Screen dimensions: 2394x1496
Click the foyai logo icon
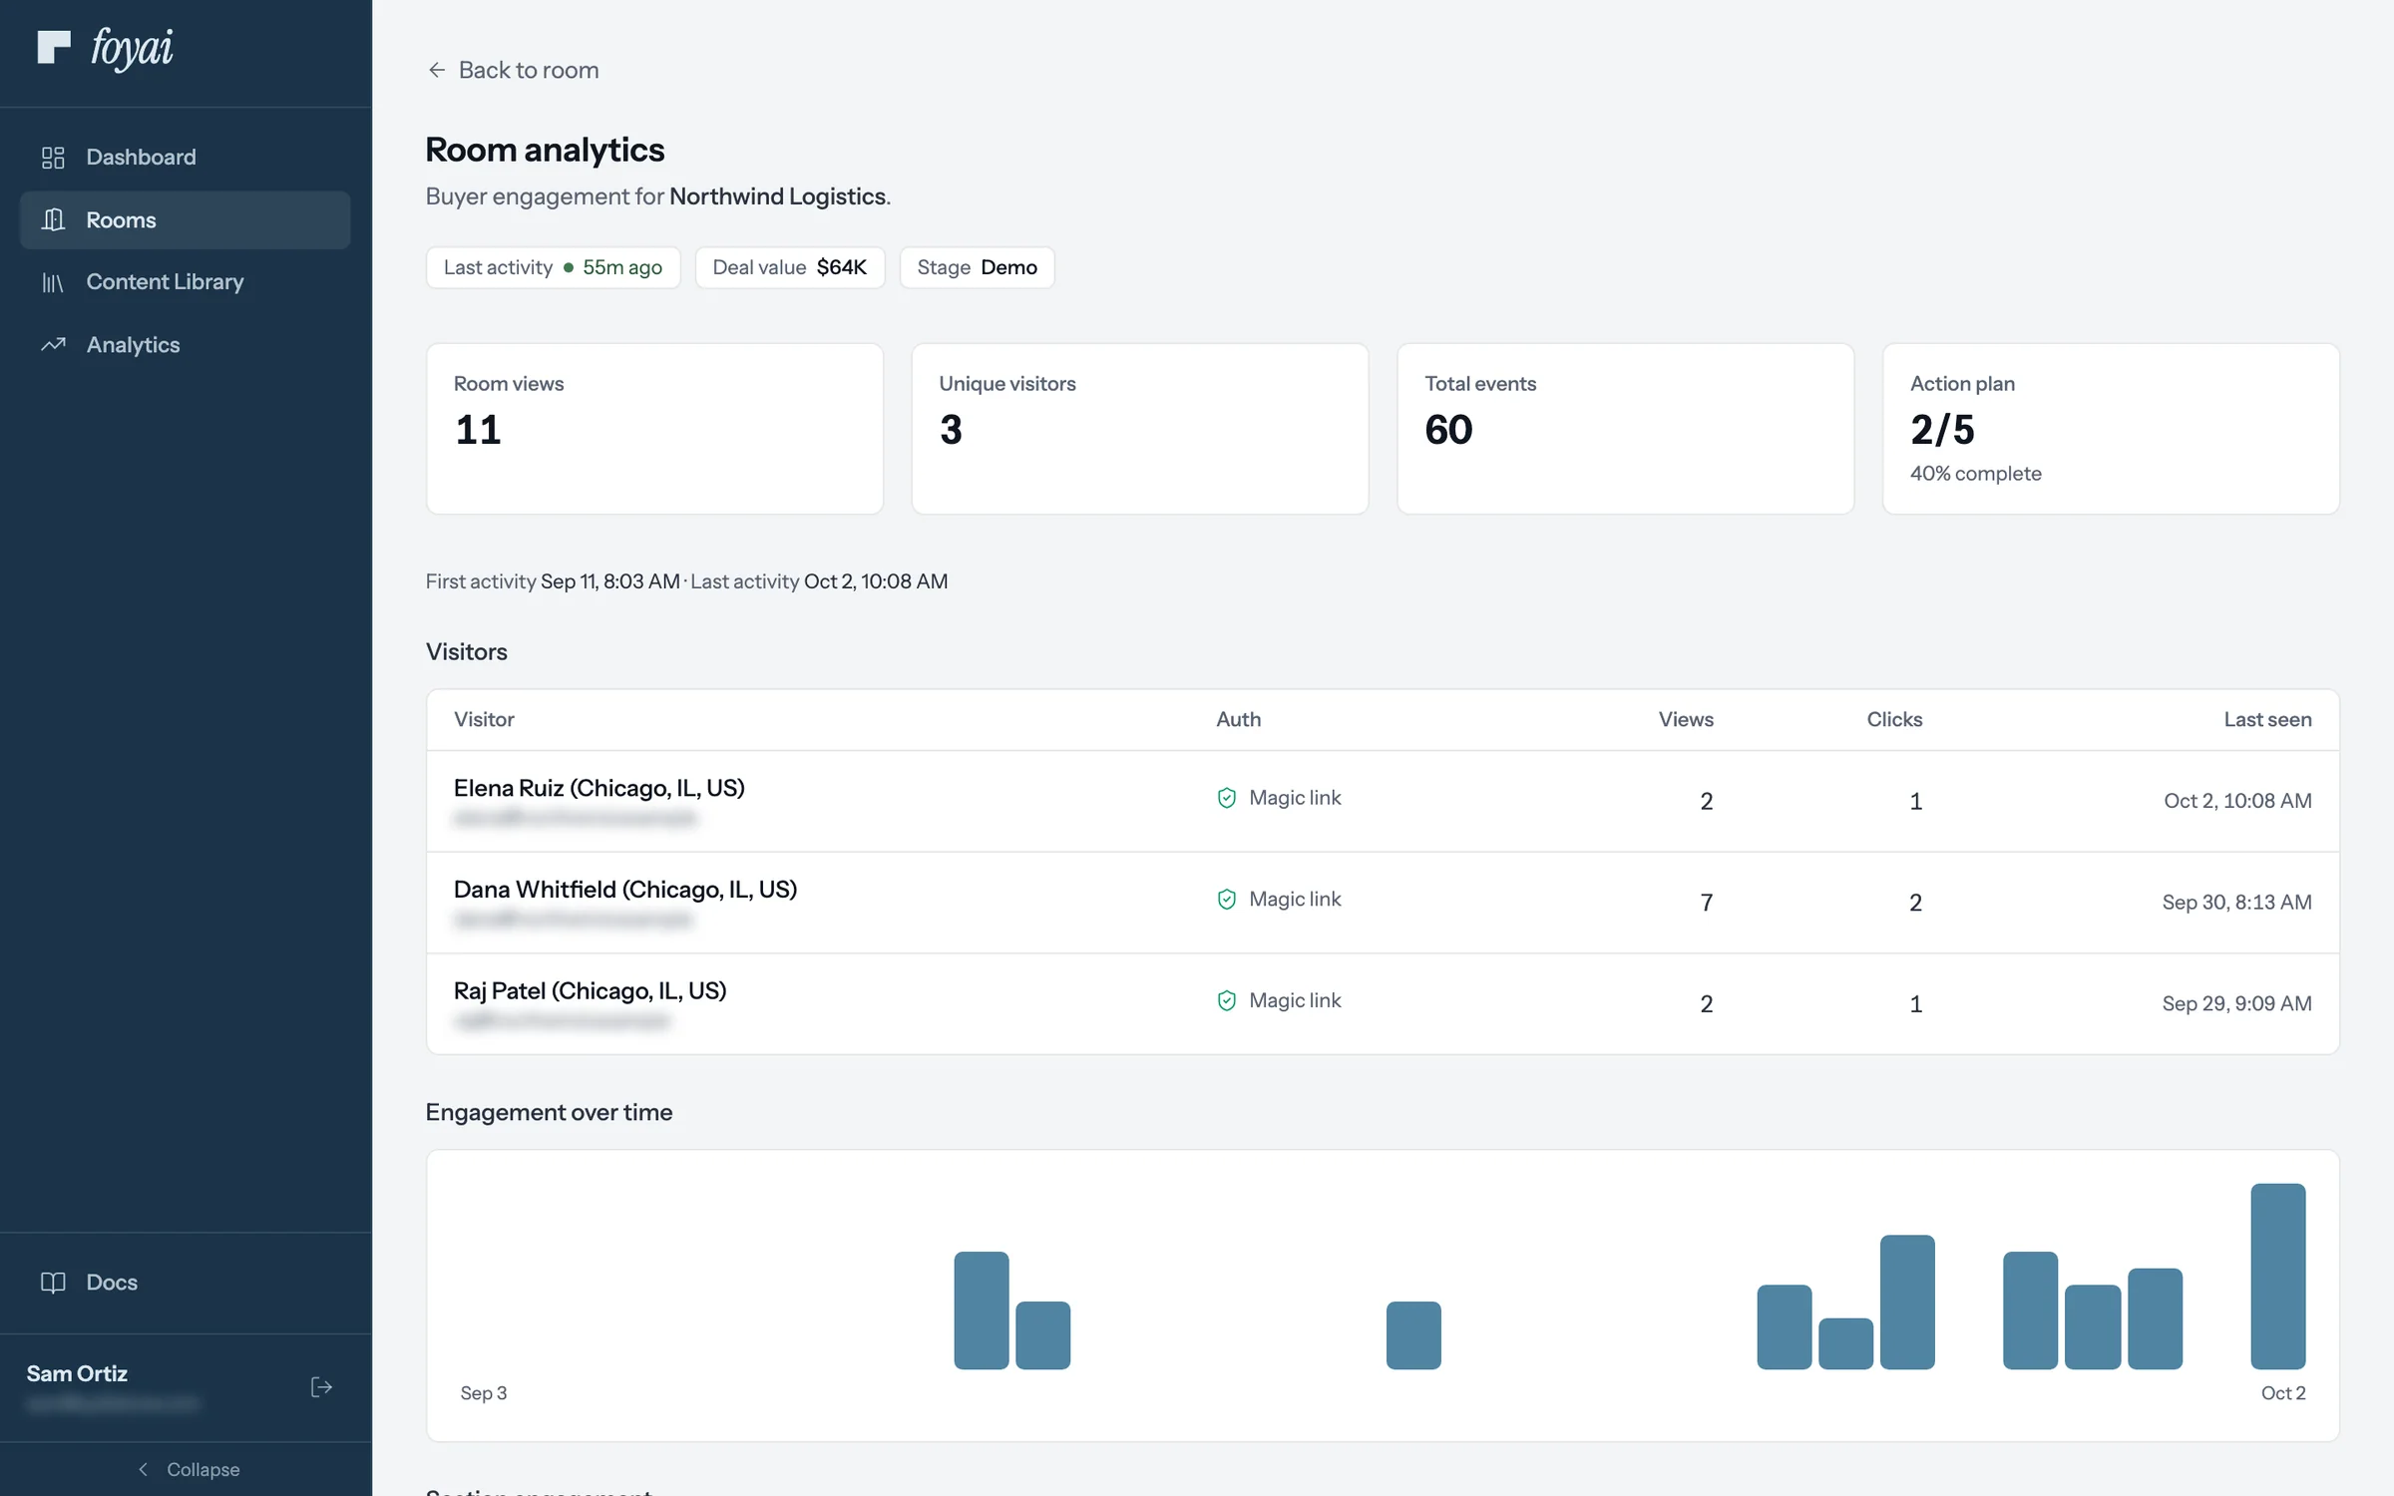coord(54,47)
